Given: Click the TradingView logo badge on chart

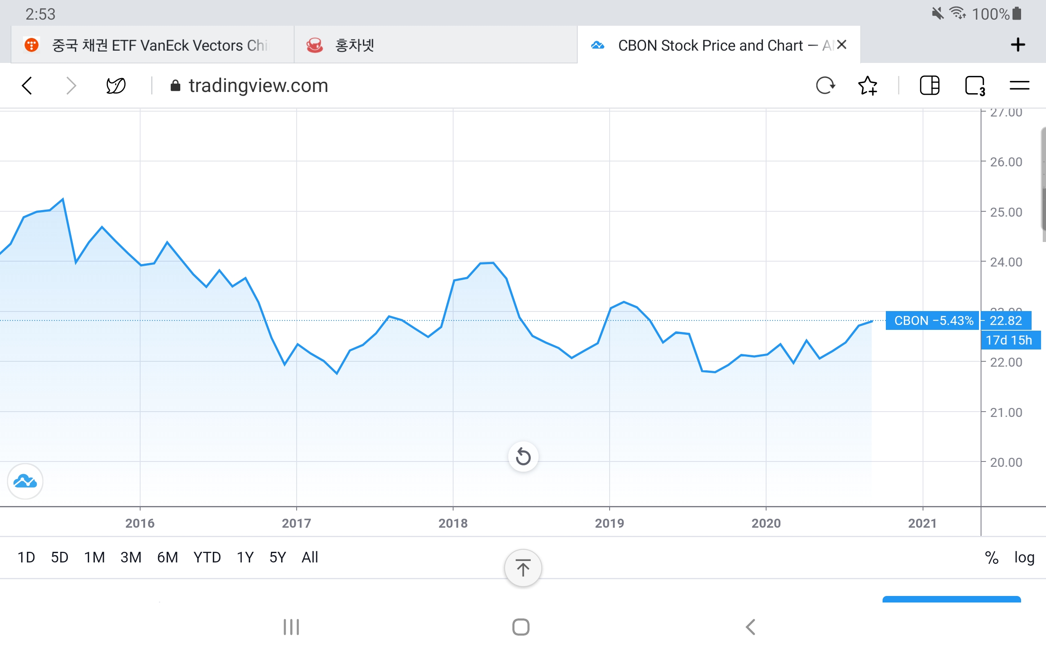Looking at the screenshot, I should 25,481.
